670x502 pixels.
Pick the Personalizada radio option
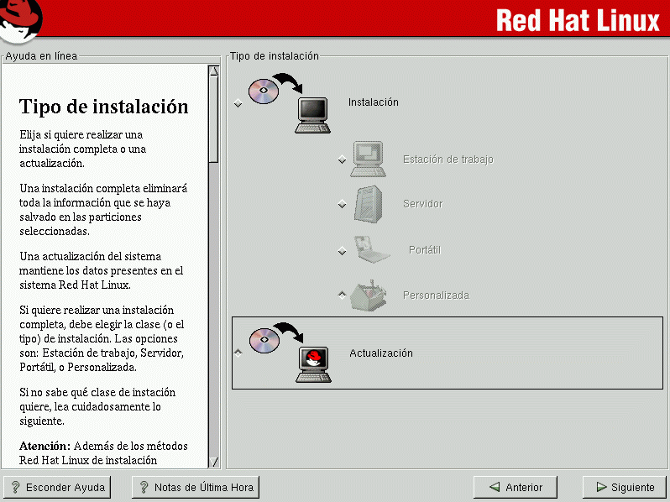tap(342, 295)
